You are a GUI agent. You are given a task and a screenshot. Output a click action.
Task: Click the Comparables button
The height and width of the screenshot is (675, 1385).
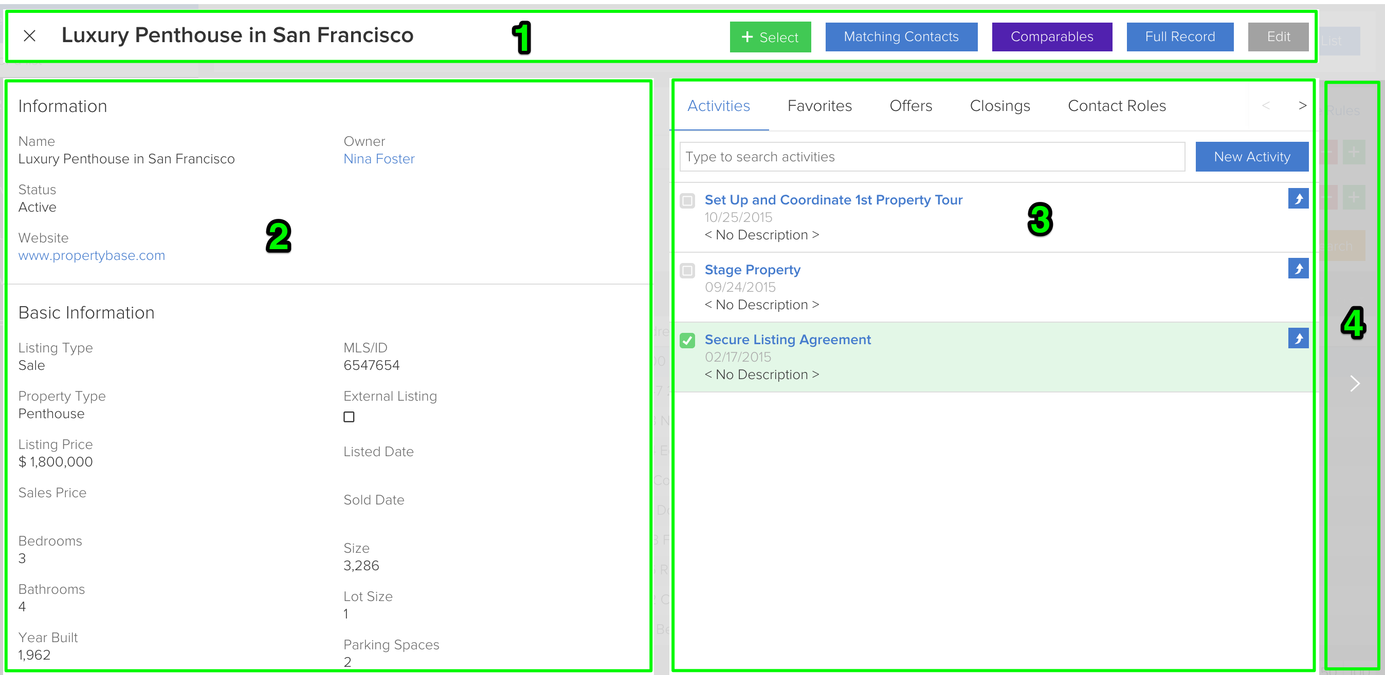(1052, 36)
